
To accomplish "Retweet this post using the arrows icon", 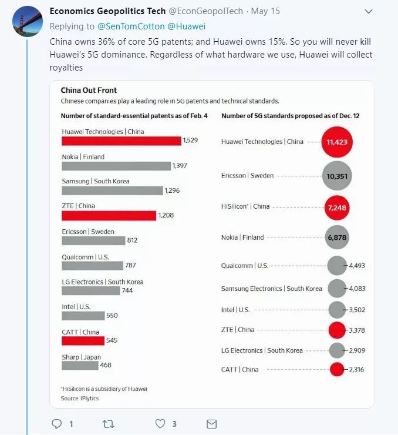I will 109,423.
